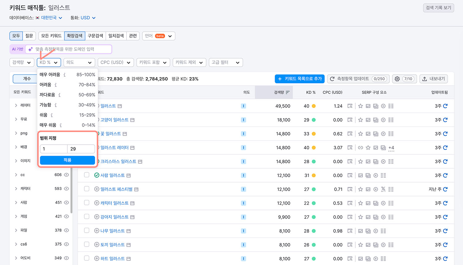463x265 pixels.
Task: Toggle eye icon for 게임 group
Action: [x=66, y=216]
